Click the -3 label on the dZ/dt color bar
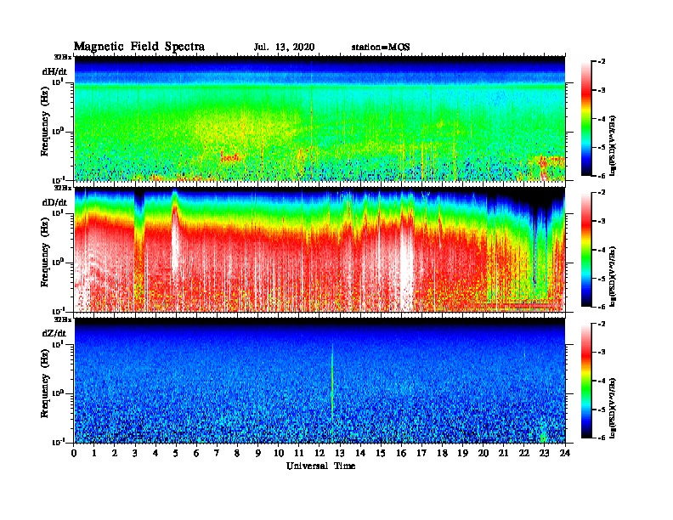 pyautogui.click(x=602, y=353)
